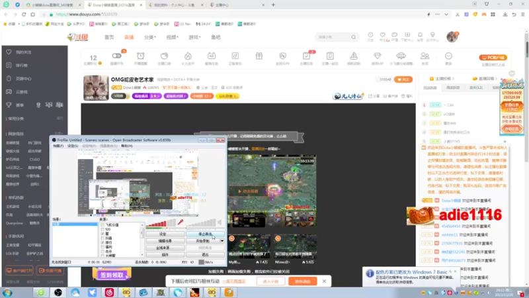
Task: Open the 首页 navigation tab
Action: point(109,37)
